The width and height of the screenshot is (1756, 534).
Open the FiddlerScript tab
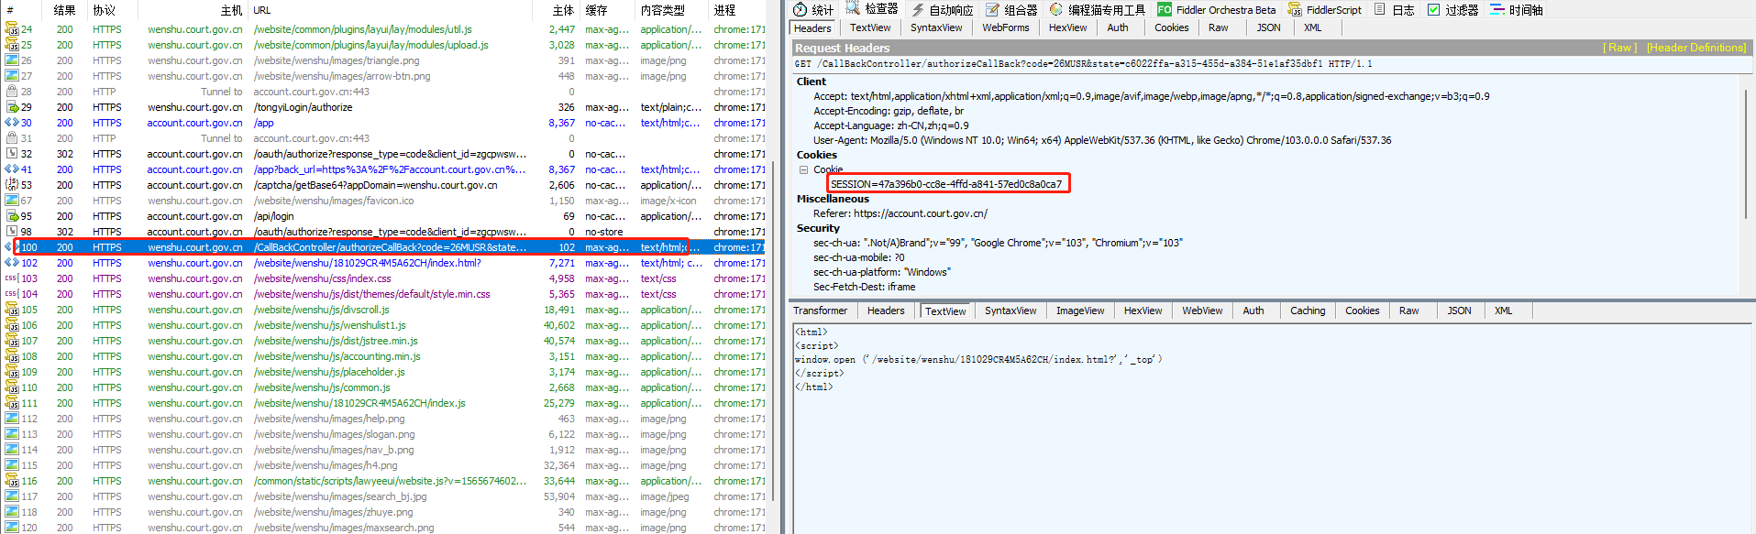(x=1325, y=9)
